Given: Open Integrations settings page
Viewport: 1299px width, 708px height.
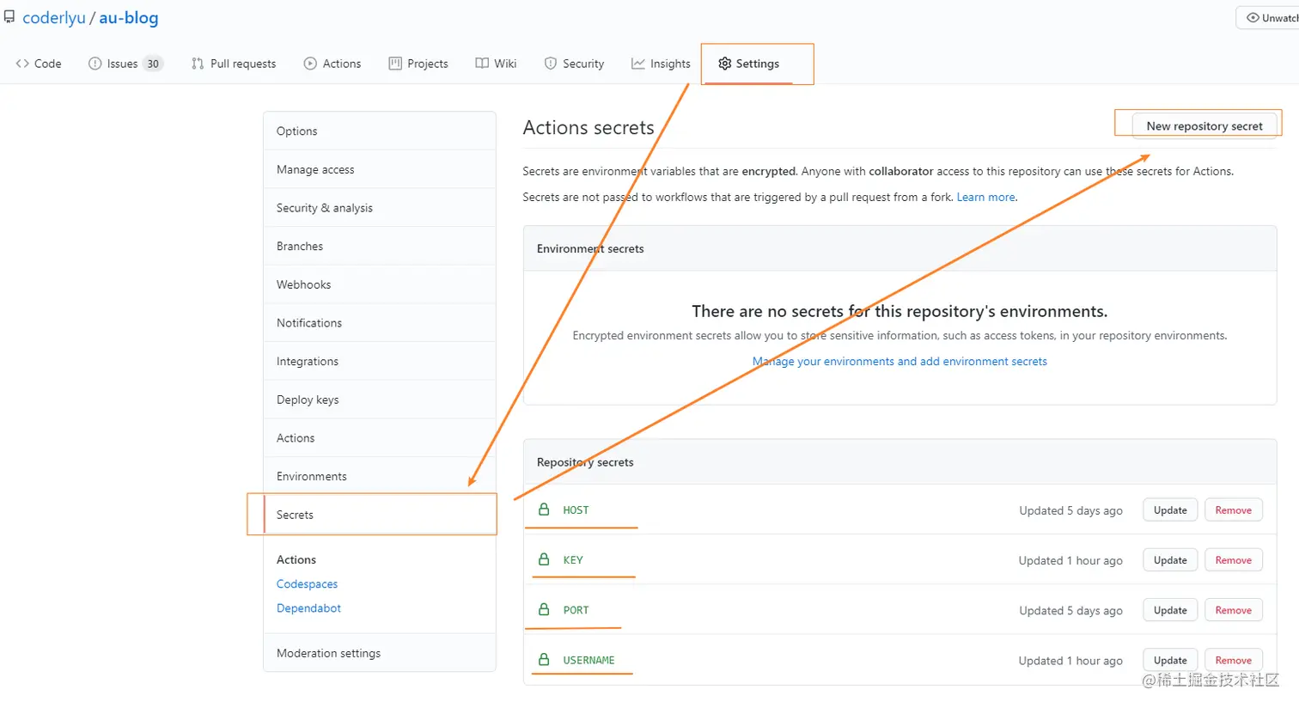Looking at the screenshot, I should [380, 361].
